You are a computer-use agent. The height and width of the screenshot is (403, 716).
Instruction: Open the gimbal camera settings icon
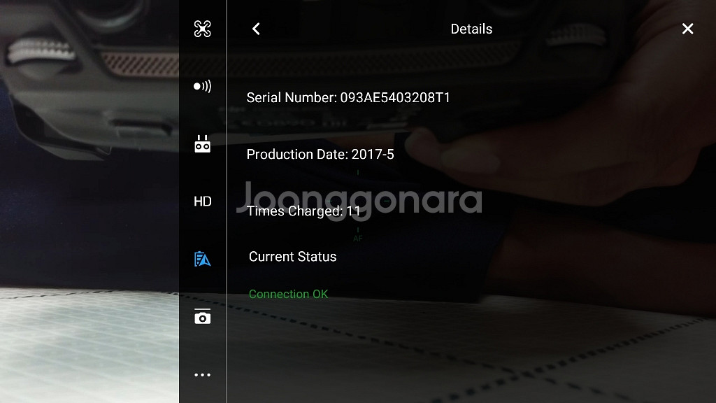(x=202, y=317)
